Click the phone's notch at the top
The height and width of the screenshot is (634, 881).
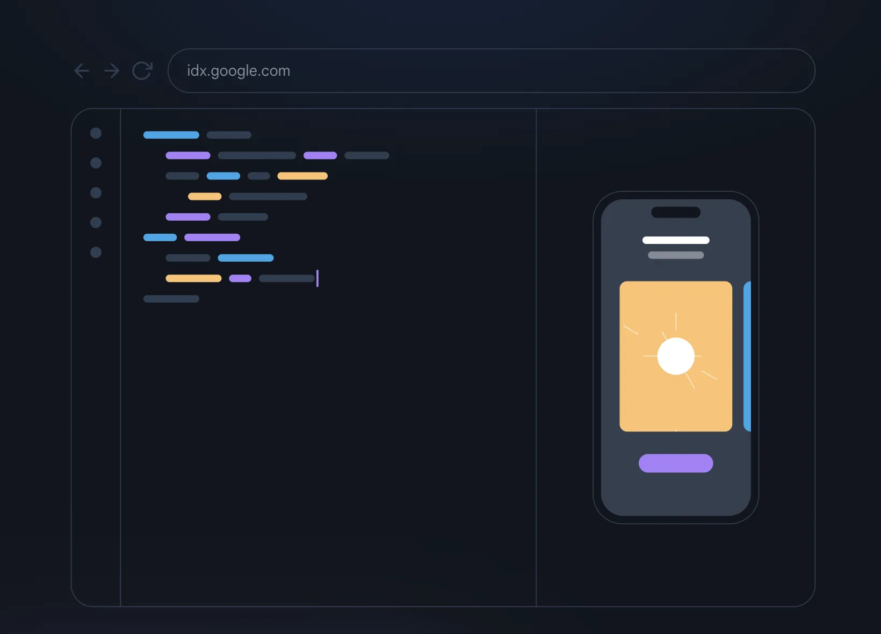tap(675, 212)
